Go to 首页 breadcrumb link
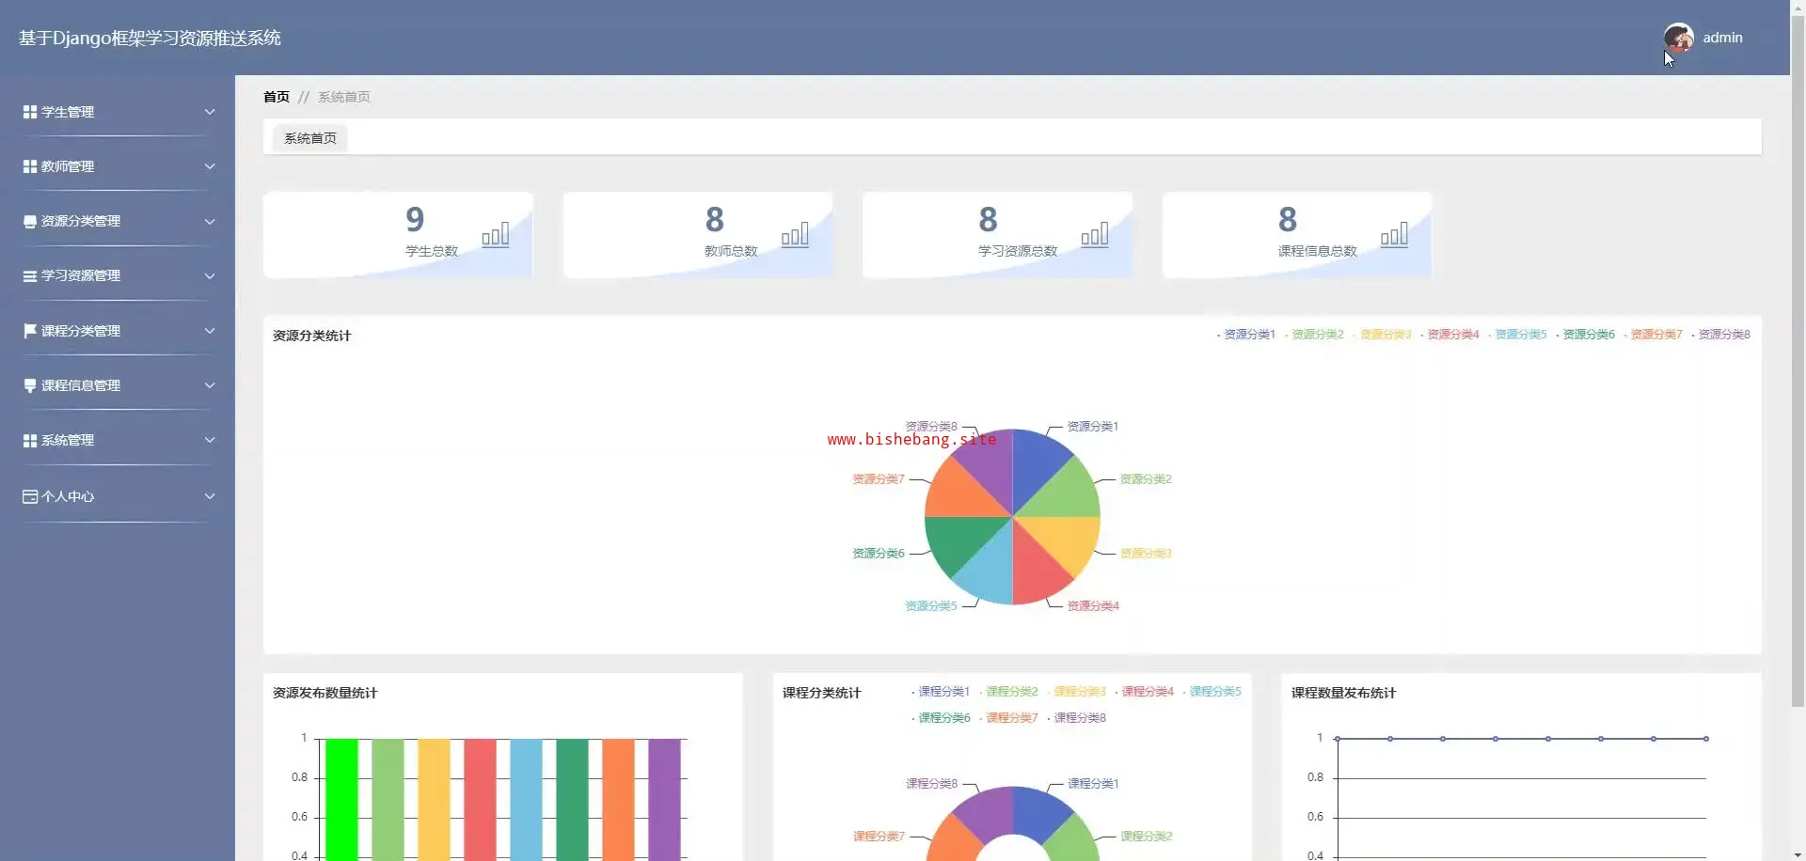 (x=277, y=97)
